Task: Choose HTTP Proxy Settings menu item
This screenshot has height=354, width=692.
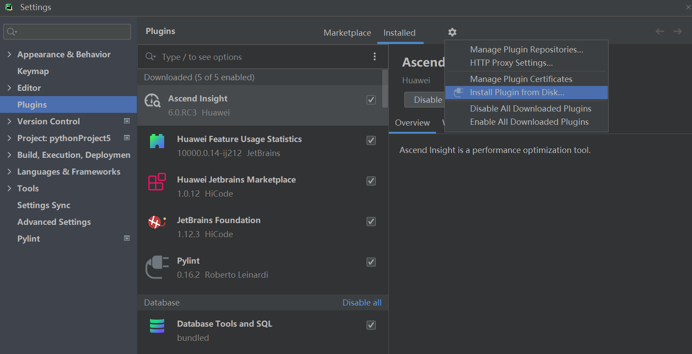Action: [x=526, y=63]
